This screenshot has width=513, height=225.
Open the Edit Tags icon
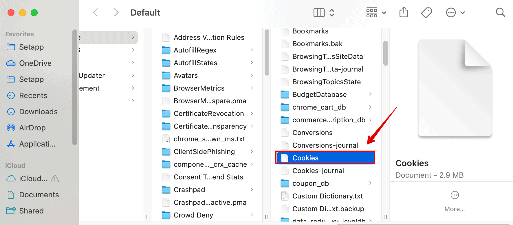pos(426,13)
